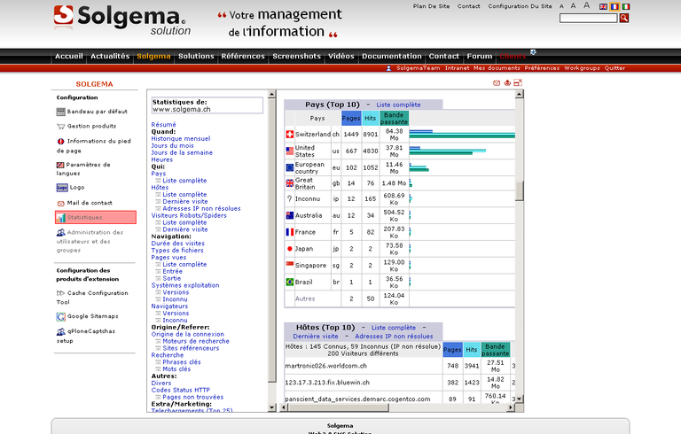Open Gestion produits in the sidebar
This screenshot has height=434, width=681.
pos(91,126)
